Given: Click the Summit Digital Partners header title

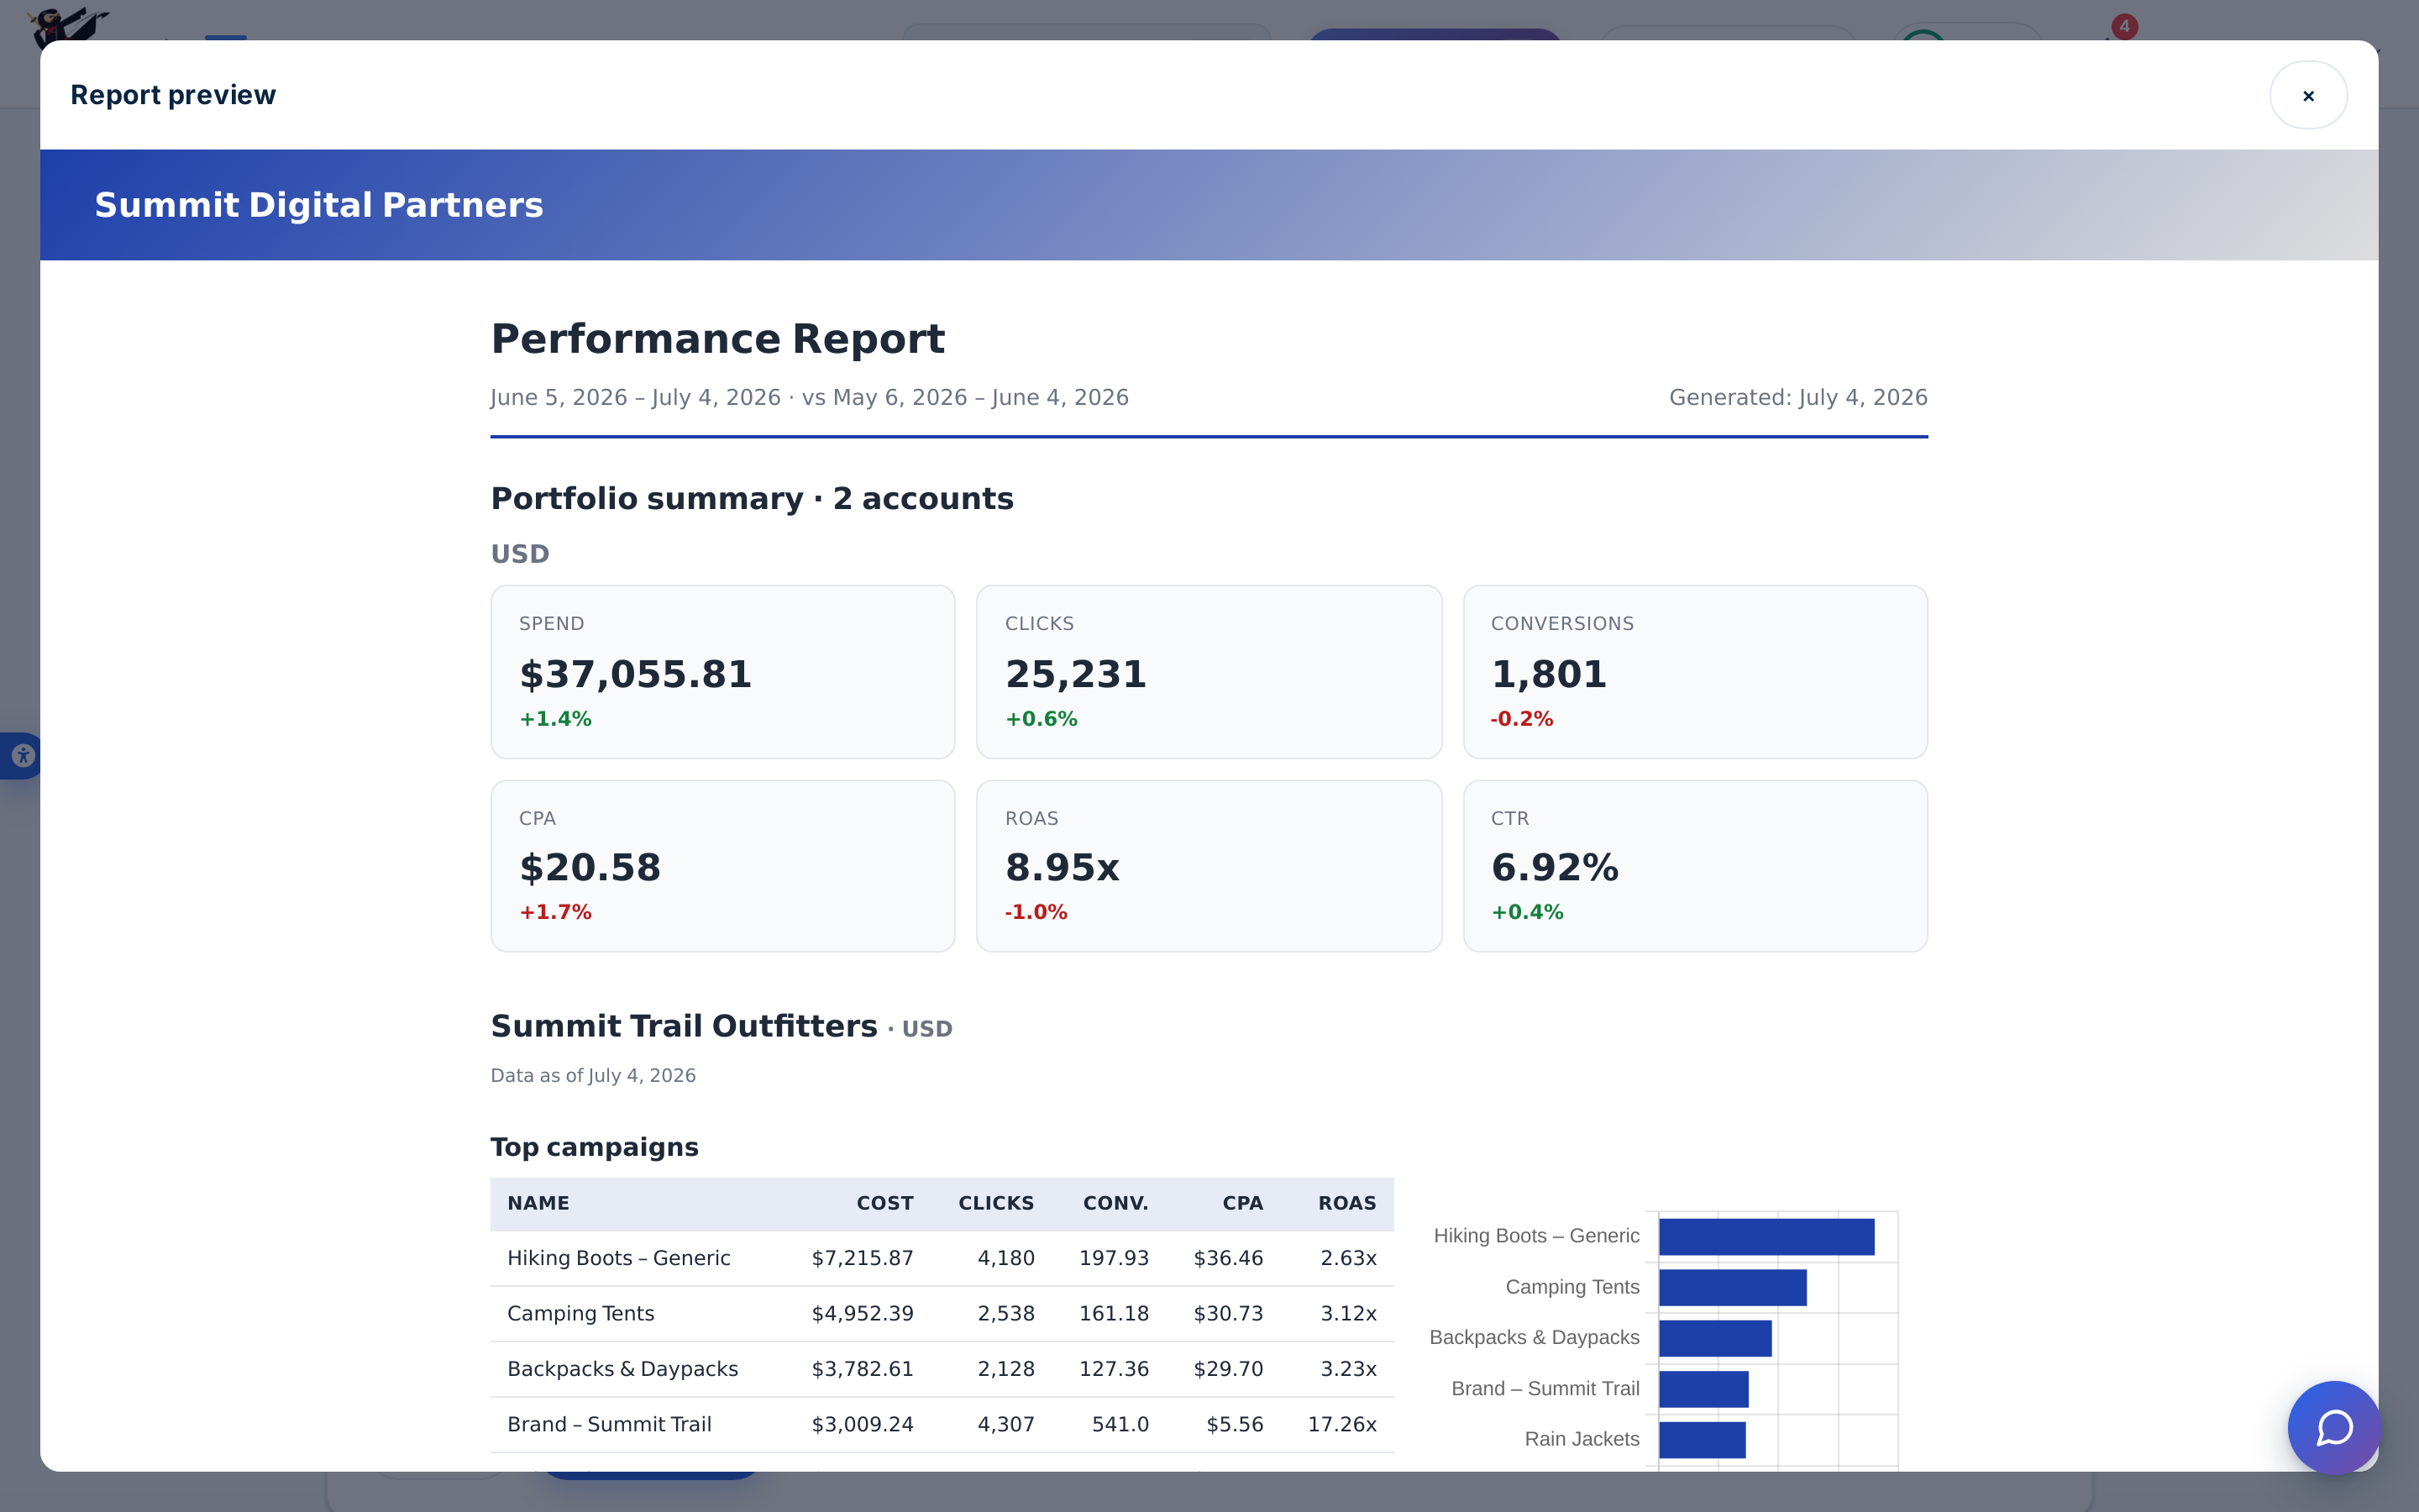Looking at the screenshot, I should click(x=319, y=205).
